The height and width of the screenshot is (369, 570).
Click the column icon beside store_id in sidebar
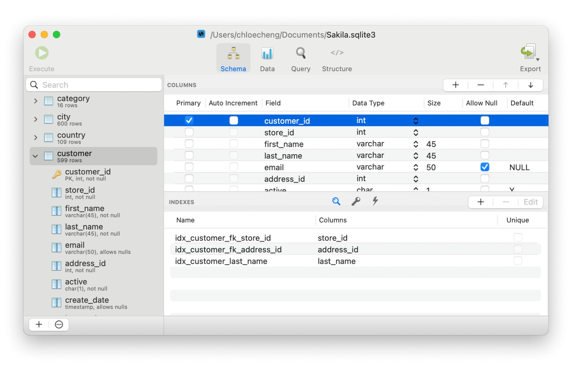[57, 193]
